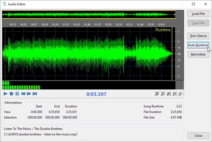Screen dimensions: 212x142
Task: Stop audio playback
Action: [11, 94]
